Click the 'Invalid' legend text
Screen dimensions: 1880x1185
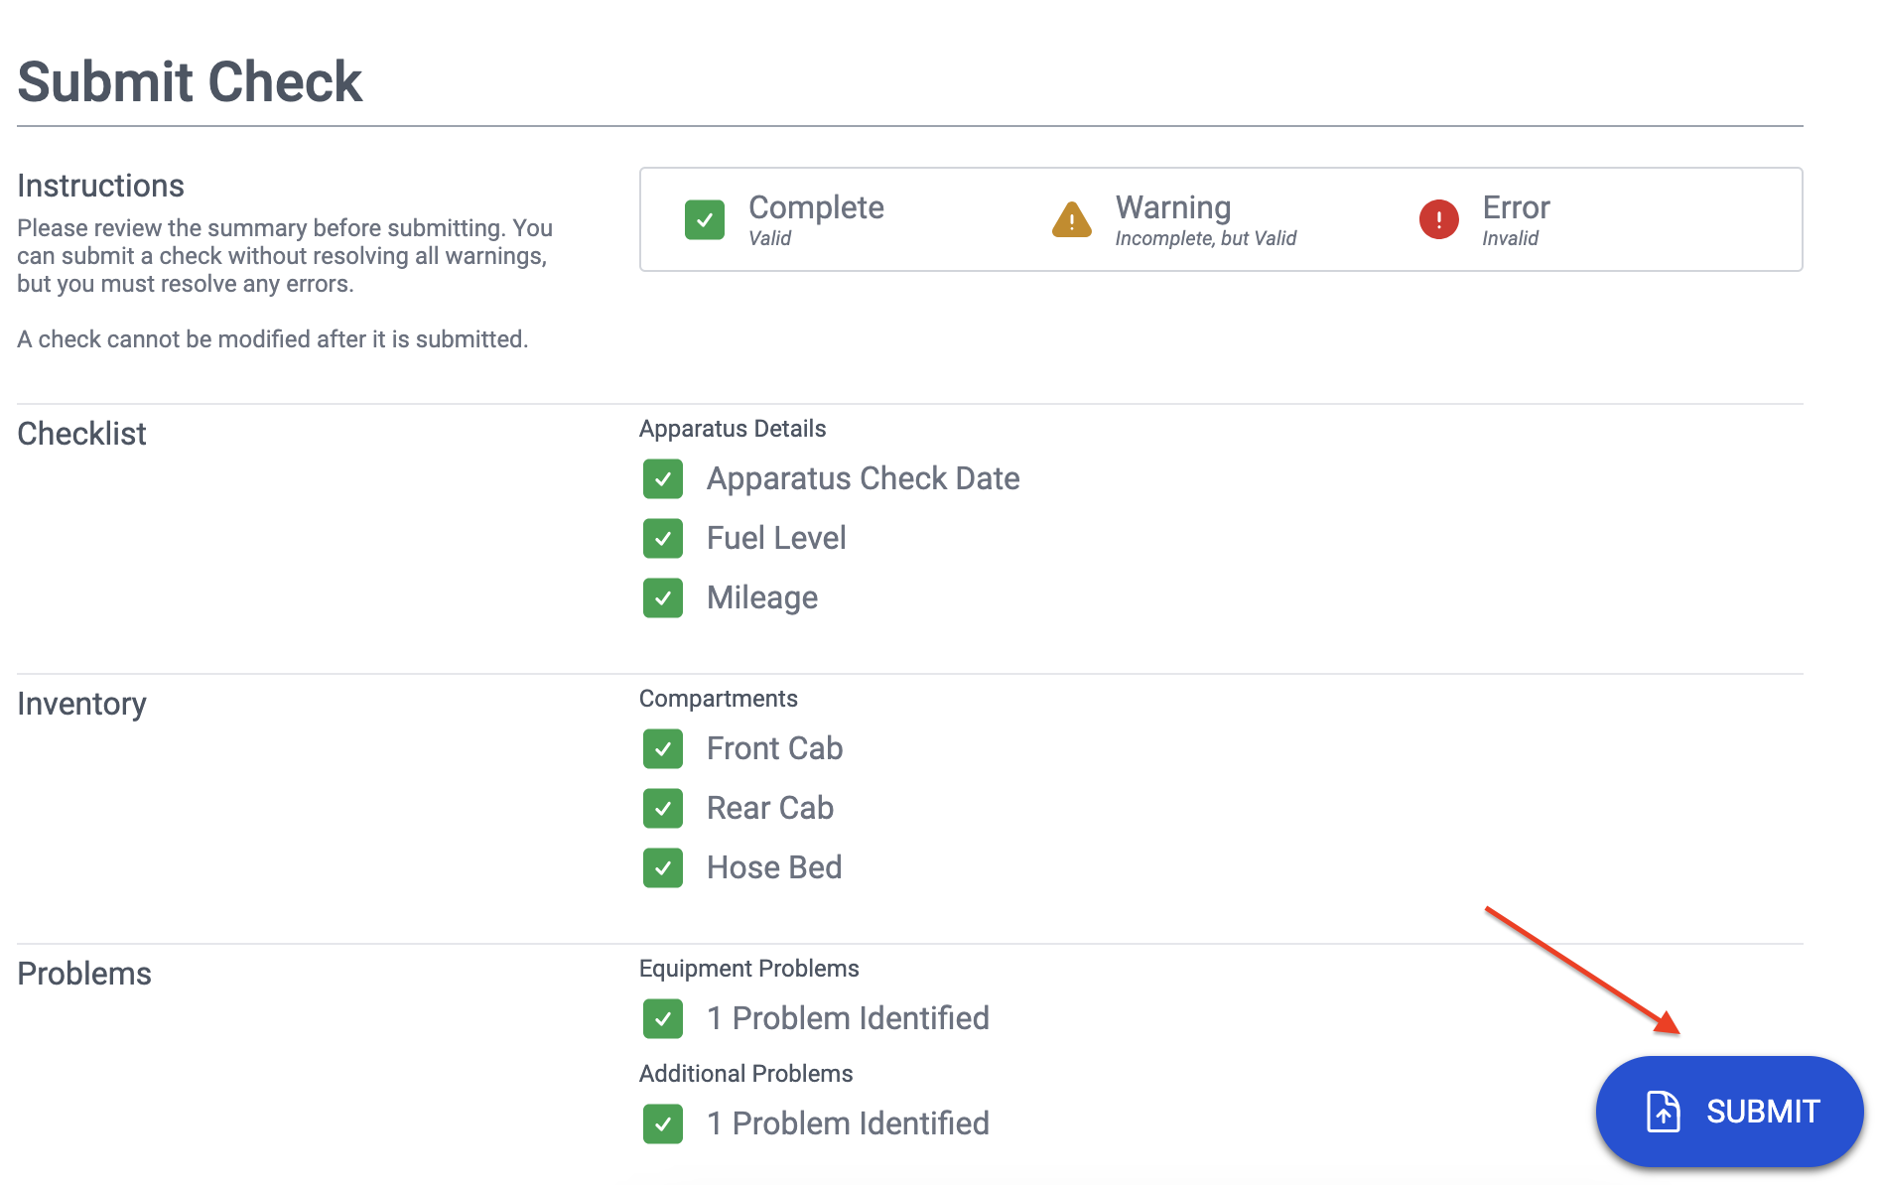tap(1510, 238)
